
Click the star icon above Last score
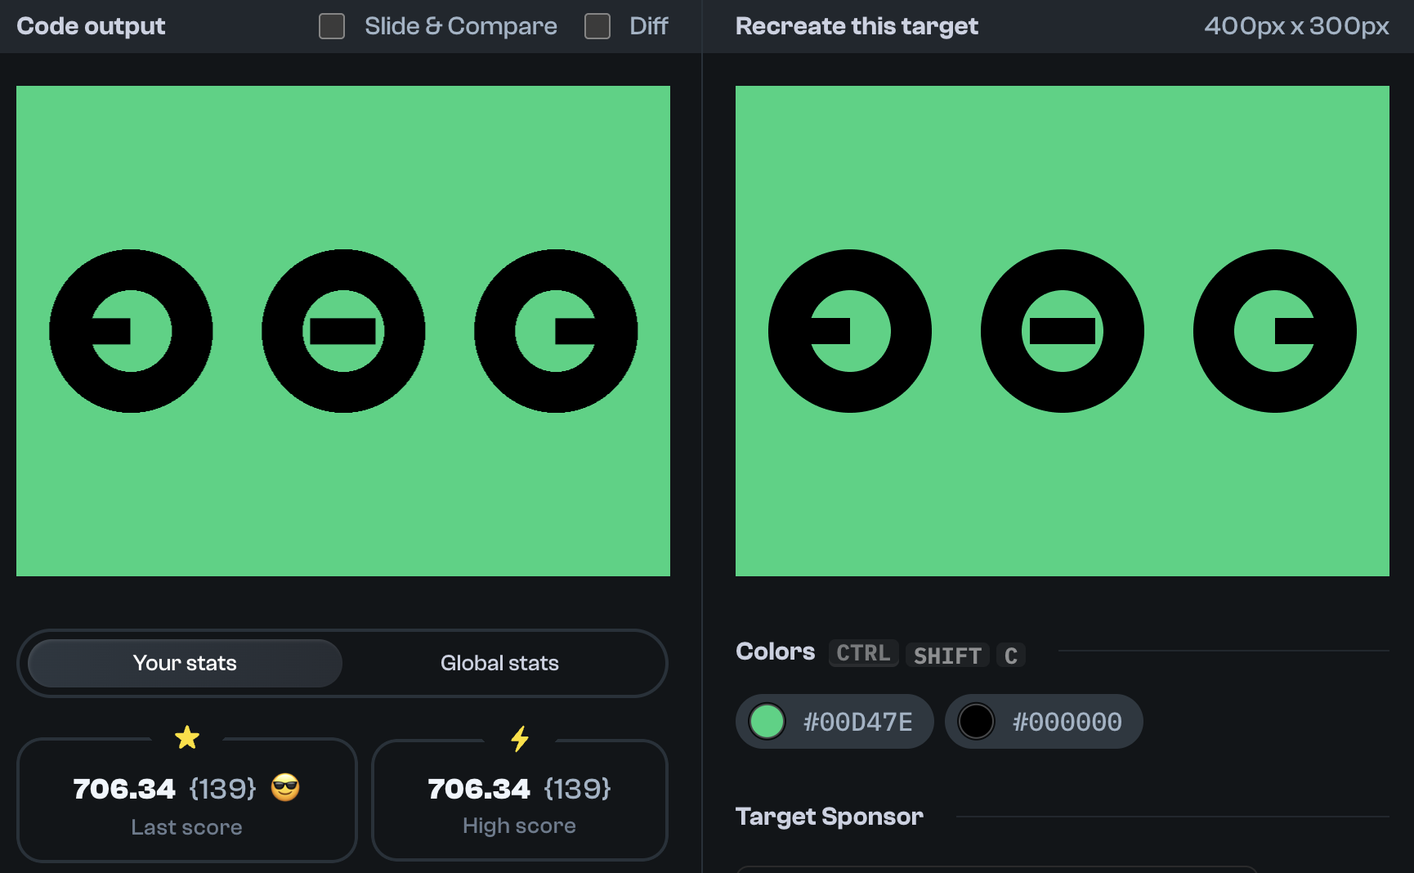[187, 738]
